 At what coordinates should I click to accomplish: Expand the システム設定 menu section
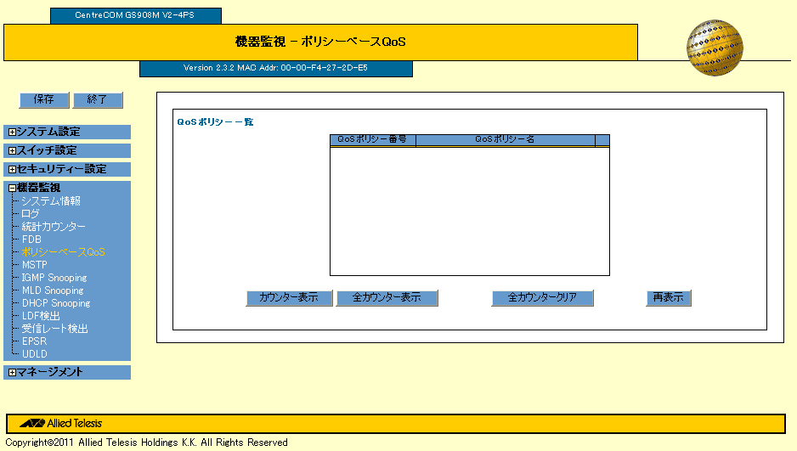[x=12, y=132]
